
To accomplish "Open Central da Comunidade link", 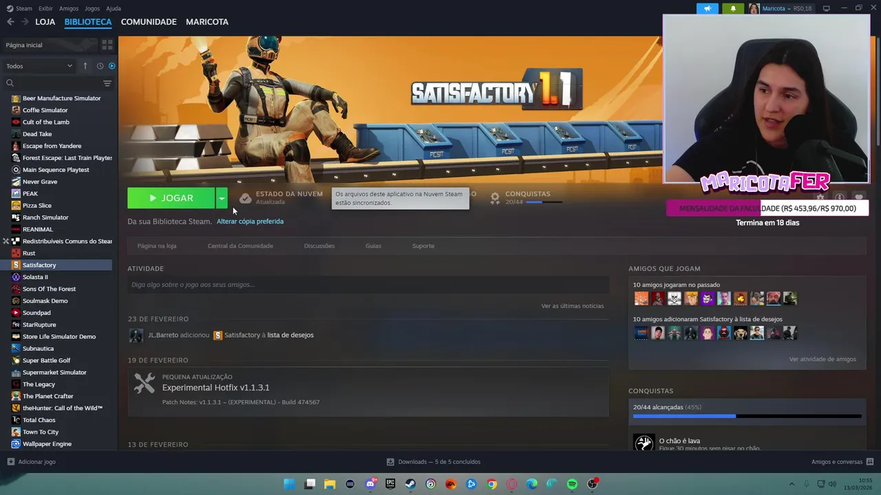I will [x=240, y=245].
